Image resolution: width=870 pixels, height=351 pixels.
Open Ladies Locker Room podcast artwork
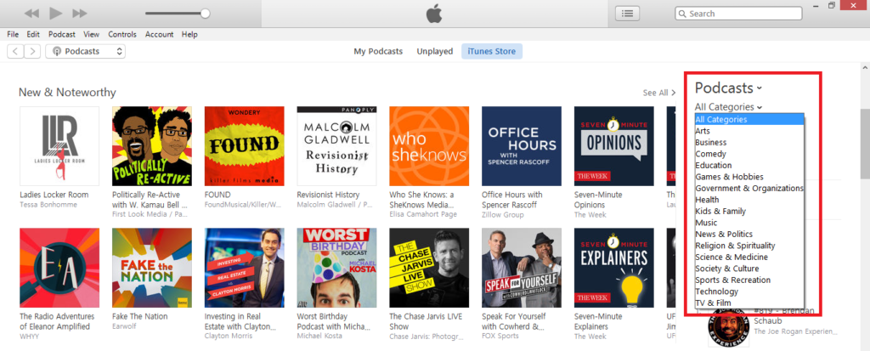coord(59,146)
